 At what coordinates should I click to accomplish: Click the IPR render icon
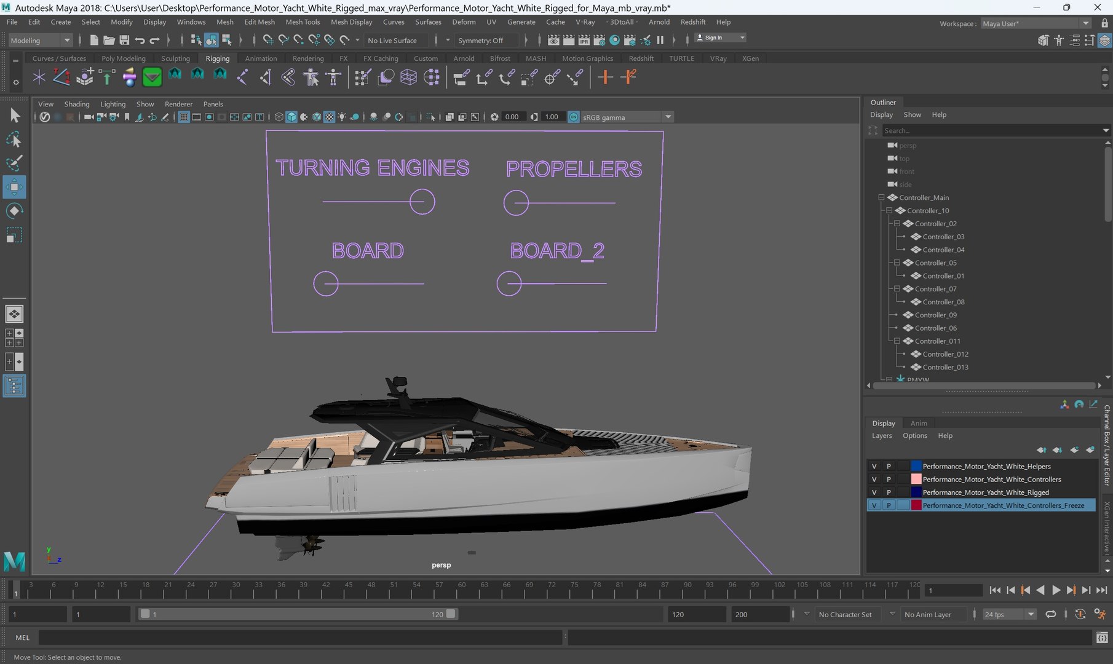(584, 40)
